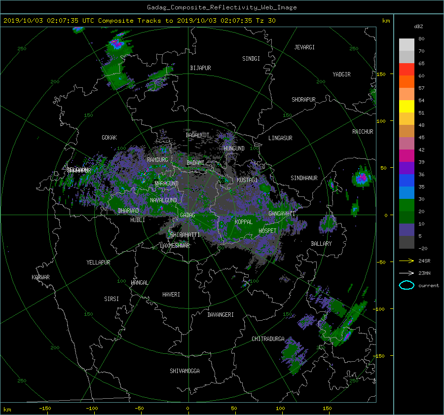The width and height of the screenshot is (444, 415).
Task: Click the HAVERI city label
Action: click(x=171, y=295)
